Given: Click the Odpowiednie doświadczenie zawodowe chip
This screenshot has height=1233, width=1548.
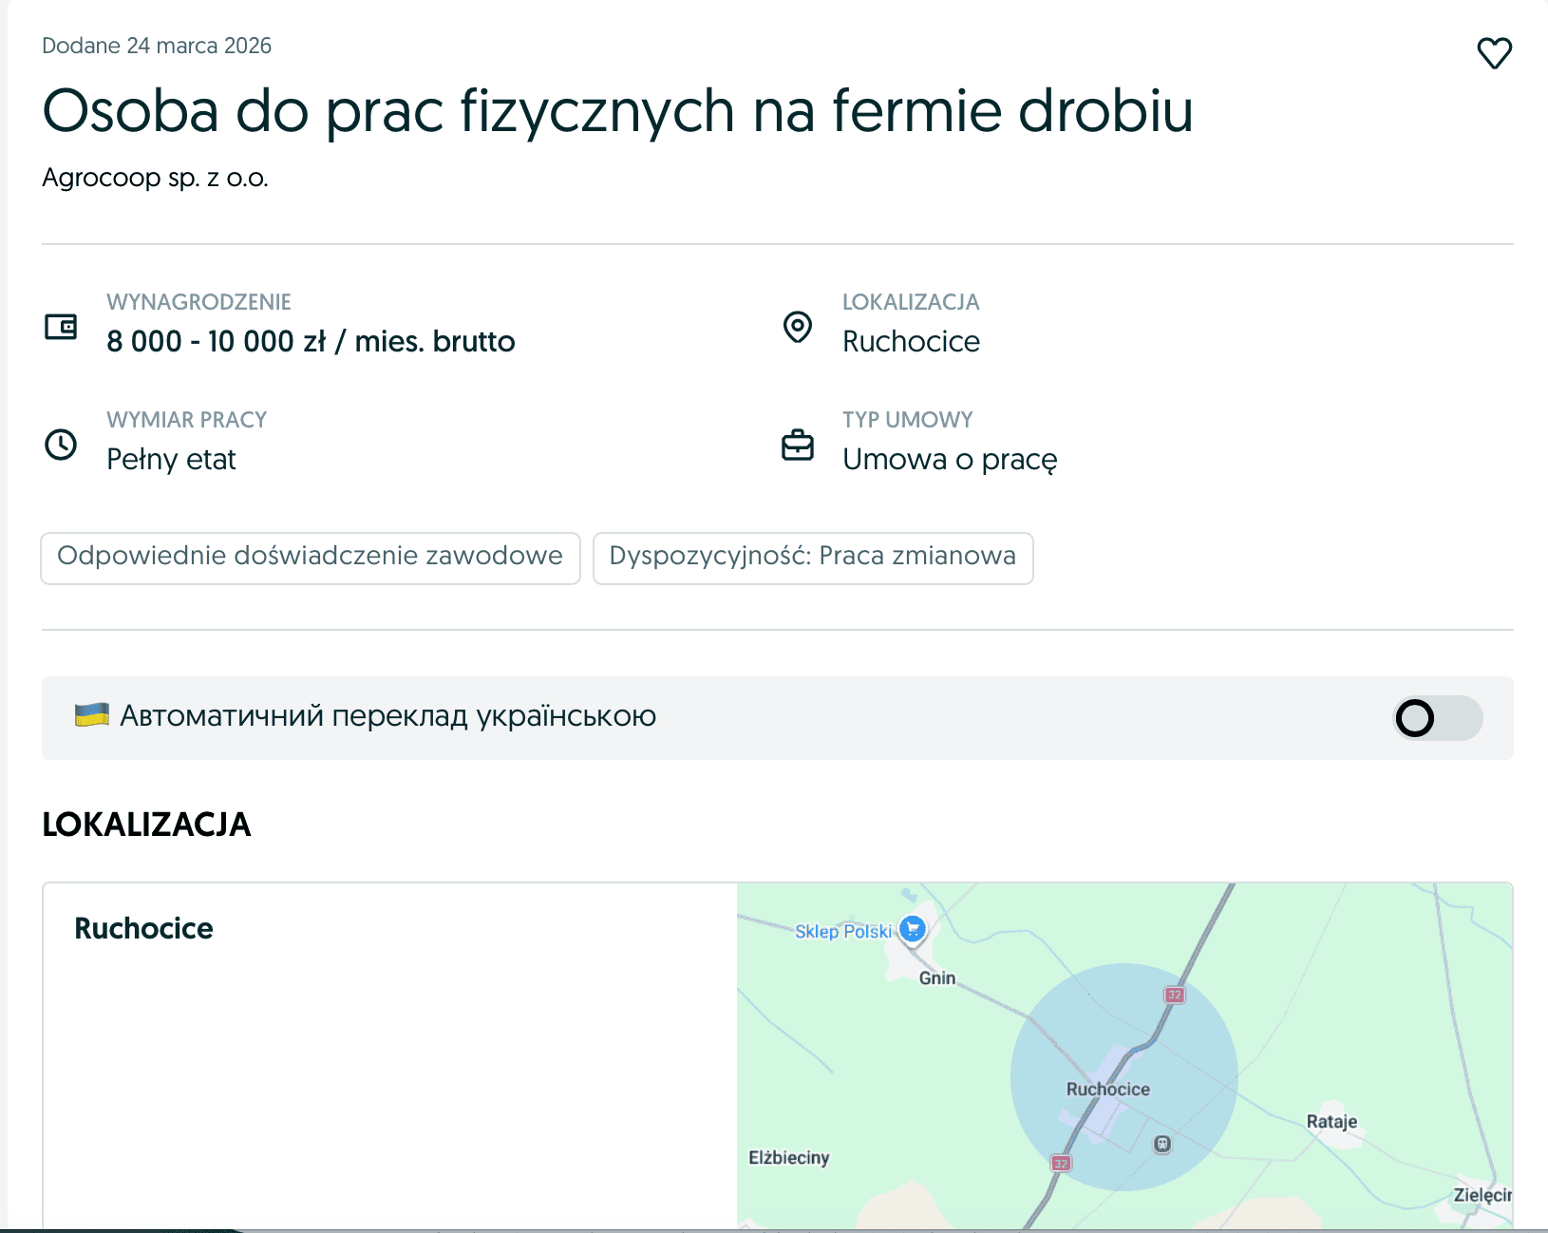Looking at the screenshot, I should pyautogui.click(x=311, y=558).
